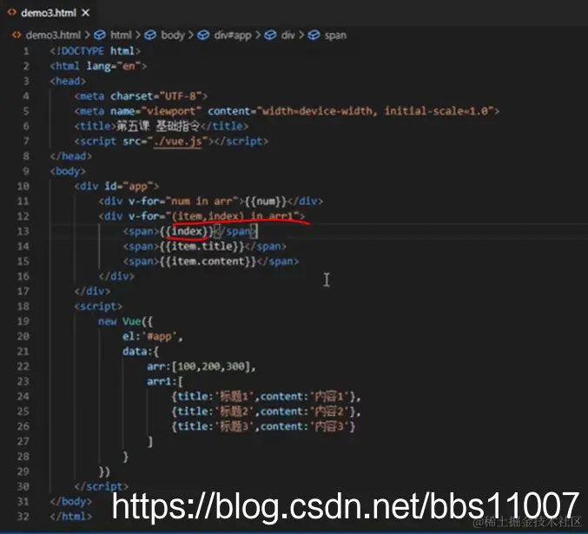Click the symbol icon beside body breadcrumb
The width and height of the screenshot is (588, 534).
point(150,36)
